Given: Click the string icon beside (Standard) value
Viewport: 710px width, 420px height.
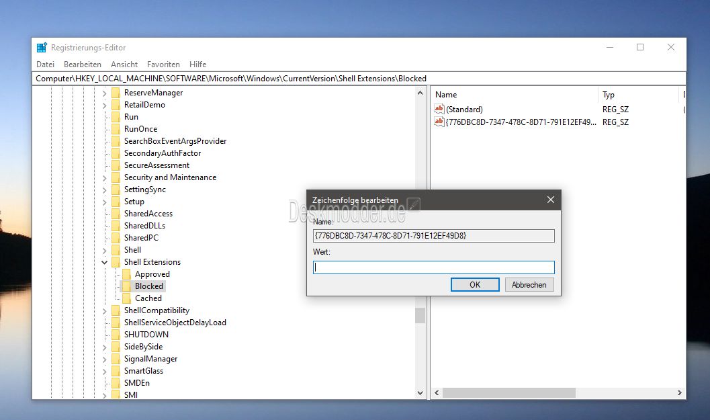Looking at the screenshot, I should coord(439,109).
